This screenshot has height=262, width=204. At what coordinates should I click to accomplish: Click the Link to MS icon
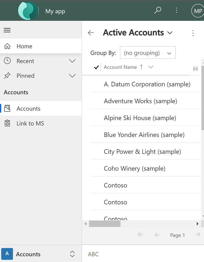click(7, 123)
